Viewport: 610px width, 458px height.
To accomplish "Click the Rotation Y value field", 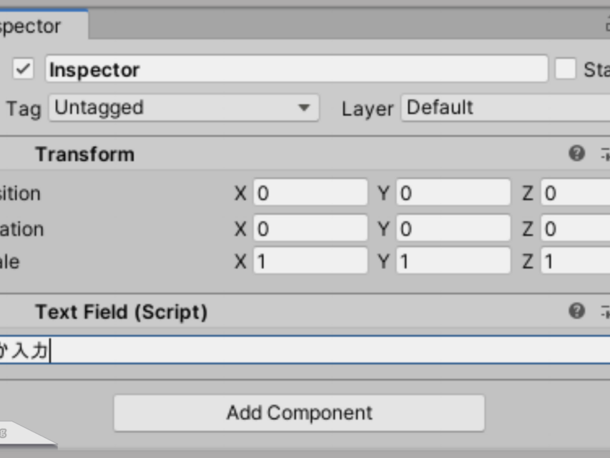I will click(x=453, y=228).
